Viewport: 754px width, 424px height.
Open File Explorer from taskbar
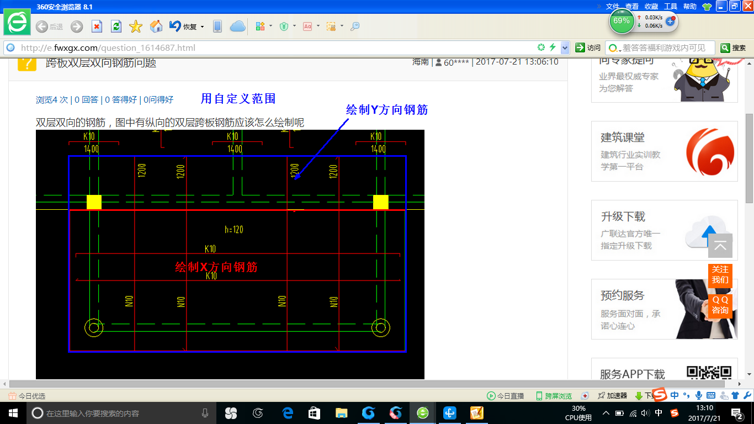click(x=341, y=413)
